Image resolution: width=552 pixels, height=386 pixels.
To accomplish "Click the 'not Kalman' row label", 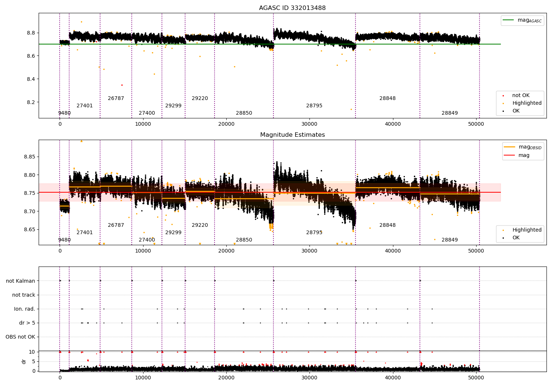I will pos(21,281).
